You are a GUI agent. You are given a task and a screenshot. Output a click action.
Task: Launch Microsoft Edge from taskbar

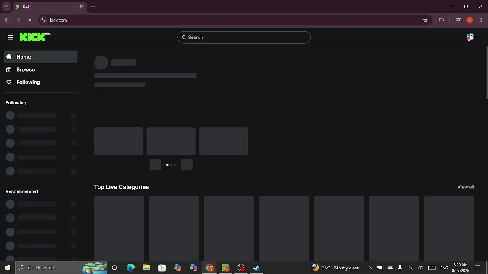click(x=131, y=268)
